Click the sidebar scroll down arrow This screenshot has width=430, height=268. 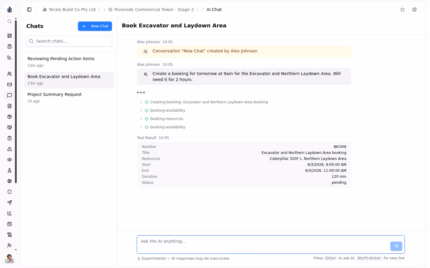16,250
